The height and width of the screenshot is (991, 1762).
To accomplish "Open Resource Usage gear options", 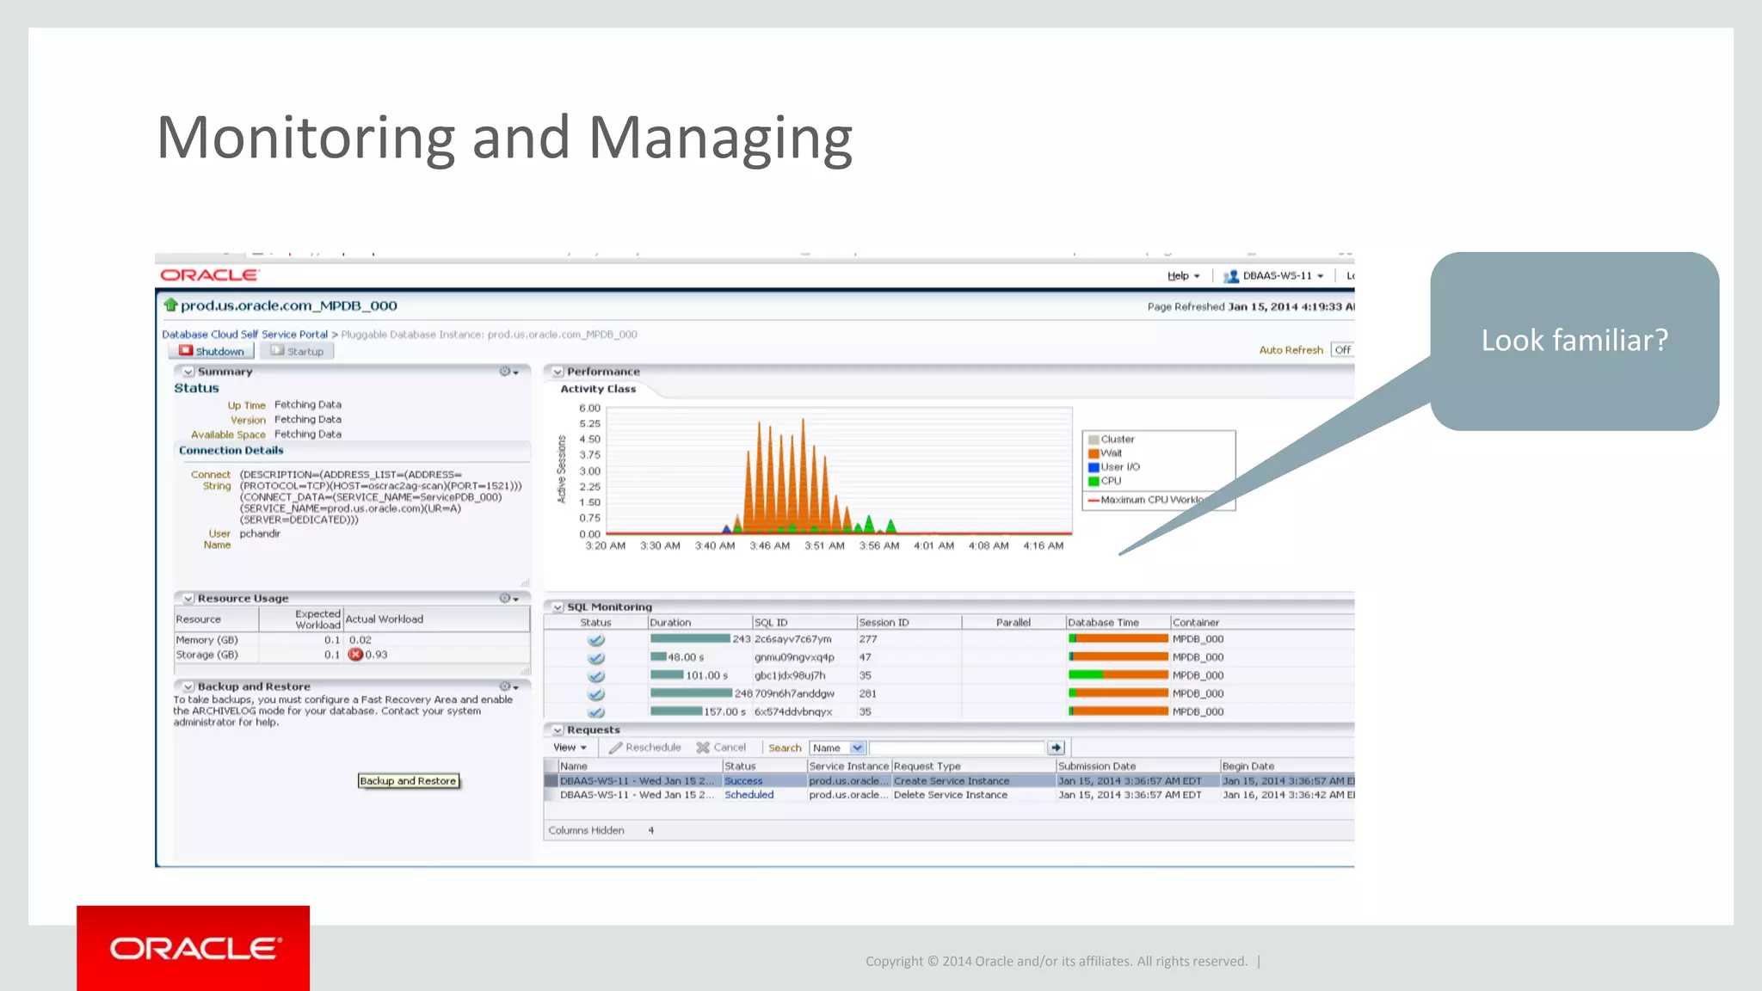I will [509, 598].
